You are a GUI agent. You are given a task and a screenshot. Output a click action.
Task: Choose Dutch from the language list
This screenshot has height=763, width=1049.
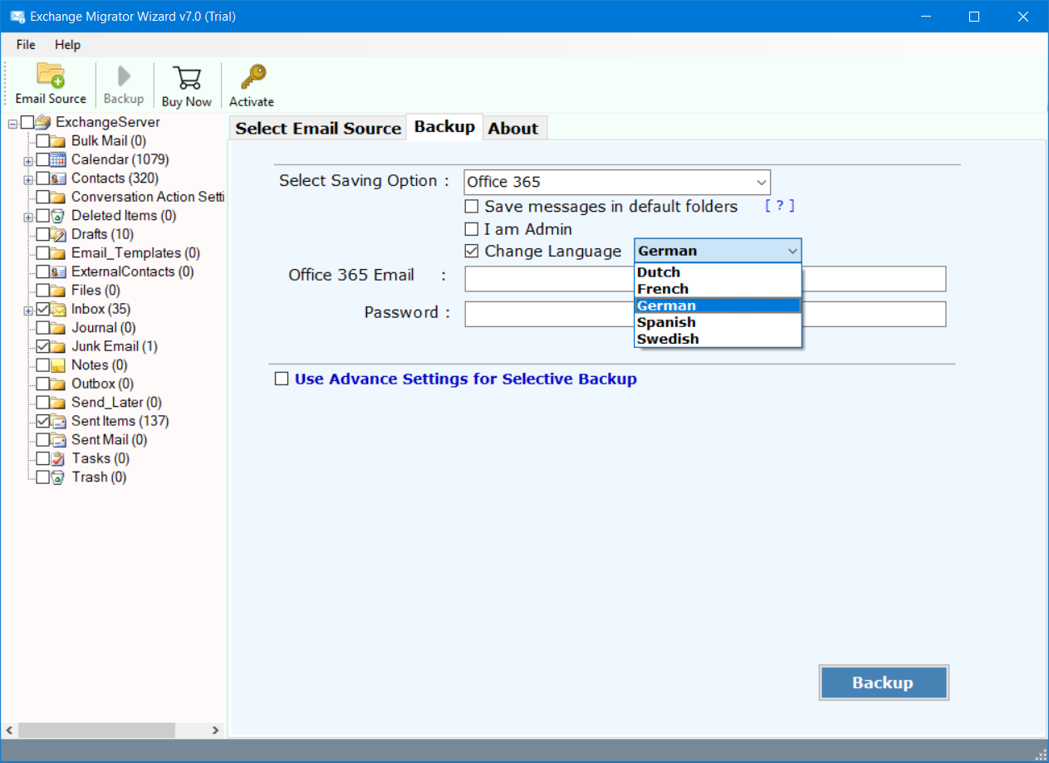tap(718, 272)
